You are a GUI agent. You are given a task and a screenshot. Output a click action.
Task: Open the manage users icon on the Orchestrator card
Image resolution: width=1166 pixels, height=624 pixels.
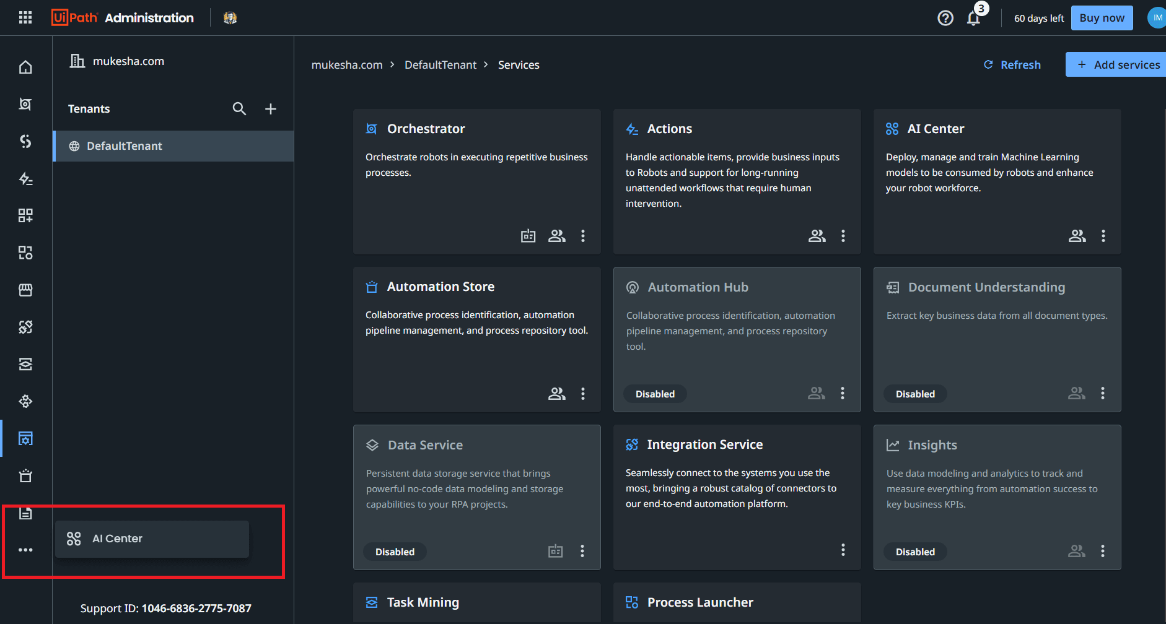pyautogui.click(x=556, y=236)
